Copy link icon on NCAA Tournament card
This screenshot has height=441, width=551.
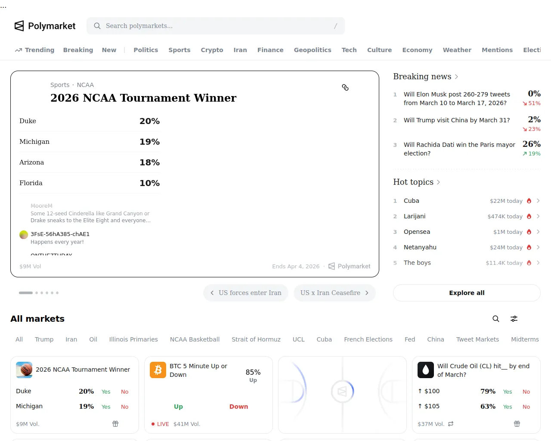coord(345,87)
